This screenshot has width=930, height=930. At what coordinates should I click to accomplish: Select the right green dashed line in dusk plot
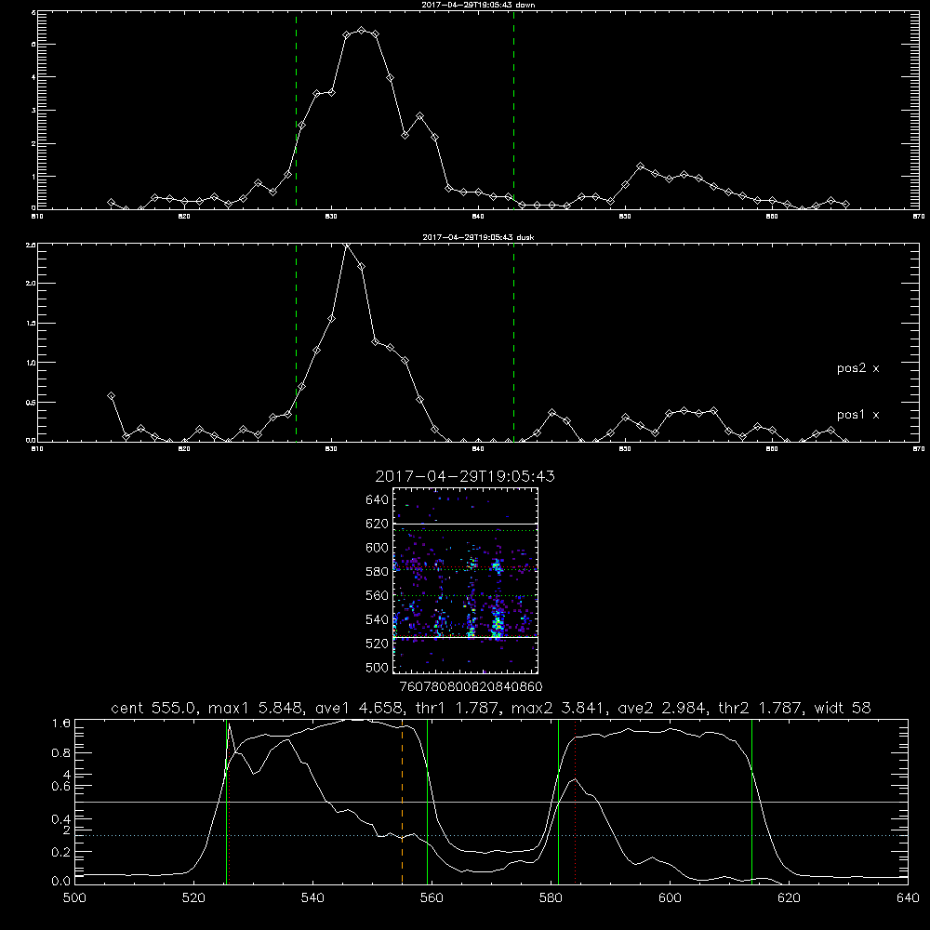tap(513, 342)
